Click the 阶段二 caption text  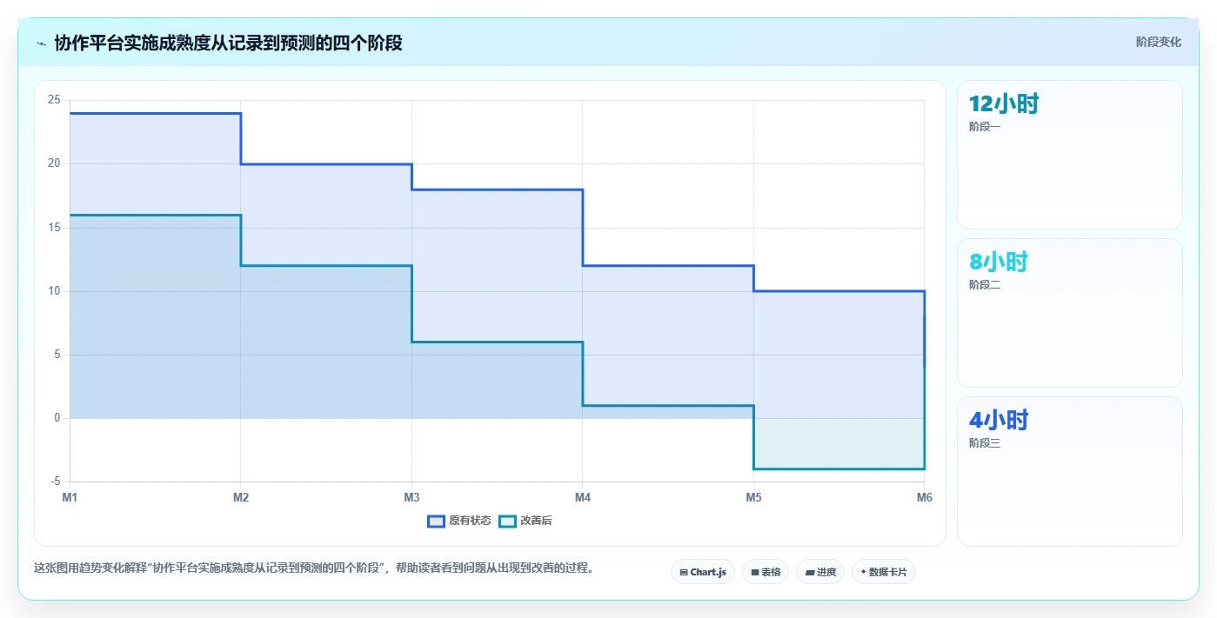click(x=985, y=285)
